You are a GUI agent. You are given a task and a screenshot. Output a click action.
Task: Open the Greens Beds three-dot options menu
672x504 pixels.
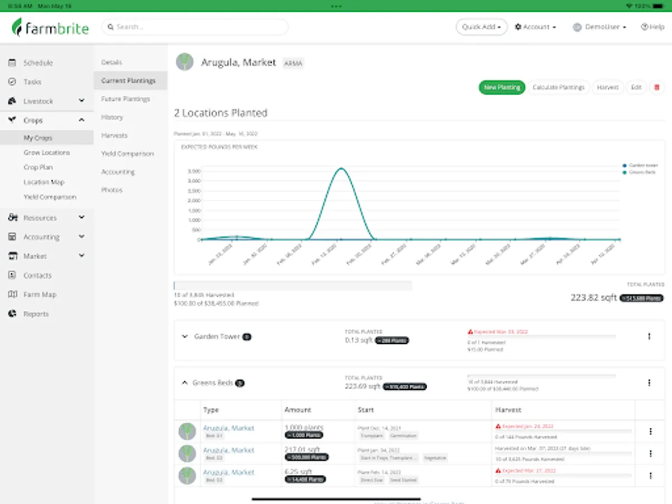click(x=649, y=383)
